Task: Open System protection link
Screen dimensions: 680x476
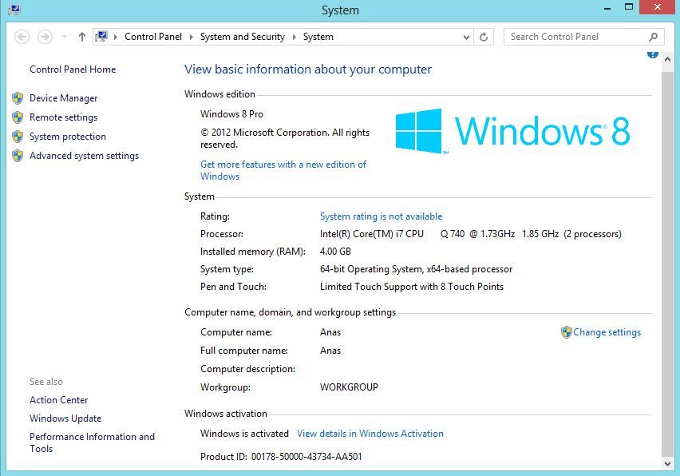Action: [x=68, y=137]
